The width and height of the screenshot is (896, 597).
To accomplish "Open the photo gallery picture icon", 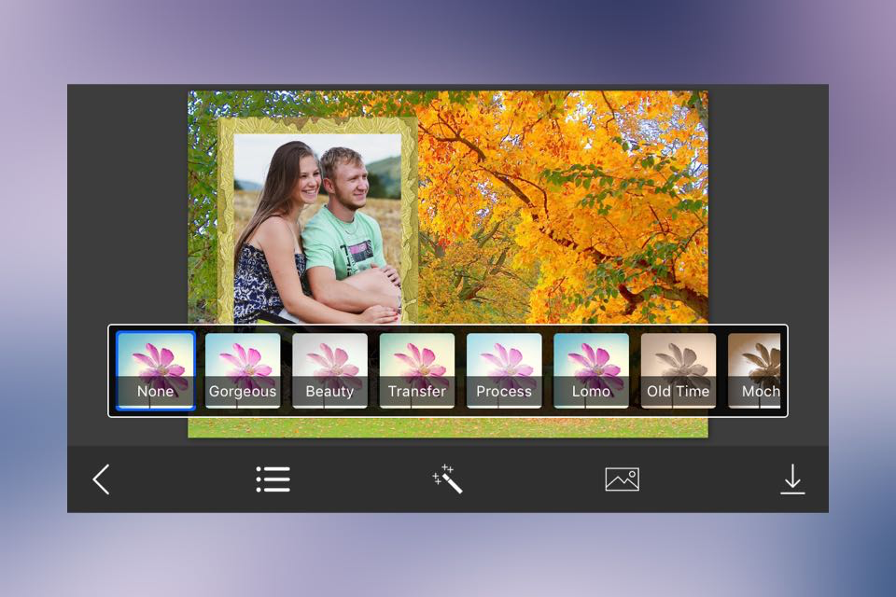I will click(x=622, y=479).
